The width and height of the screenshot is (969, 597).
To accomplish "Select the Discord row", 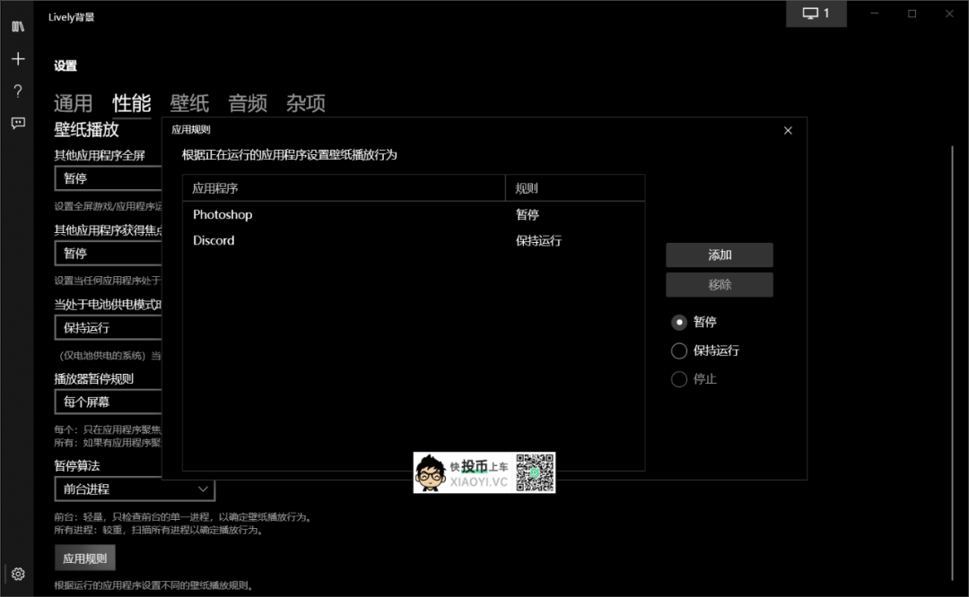I will pos(414,241).
